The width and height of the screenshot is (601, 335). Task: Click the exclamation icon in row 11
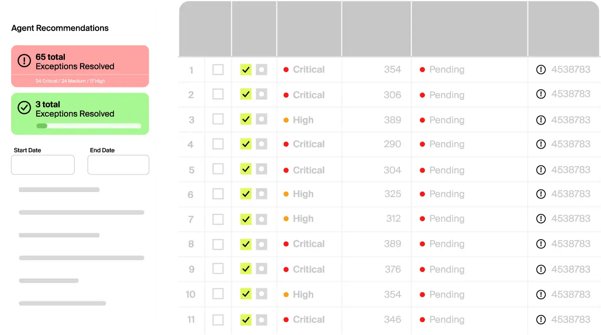click(541, 320)
